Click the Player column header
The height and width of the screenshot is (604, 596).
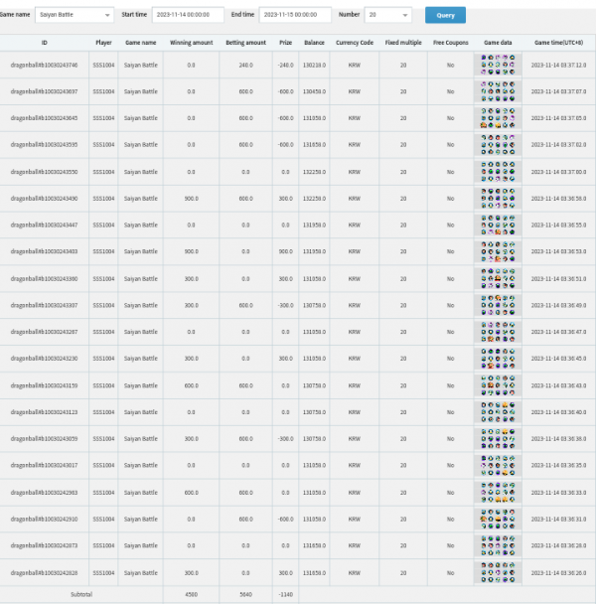(103, 43)
